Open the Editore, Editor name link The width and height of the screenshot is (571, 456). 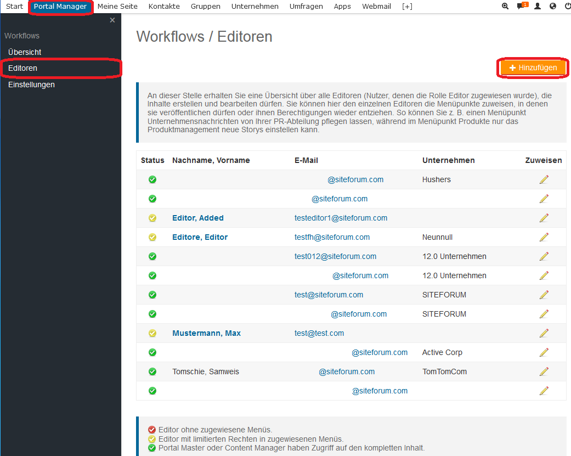(200, 237)
